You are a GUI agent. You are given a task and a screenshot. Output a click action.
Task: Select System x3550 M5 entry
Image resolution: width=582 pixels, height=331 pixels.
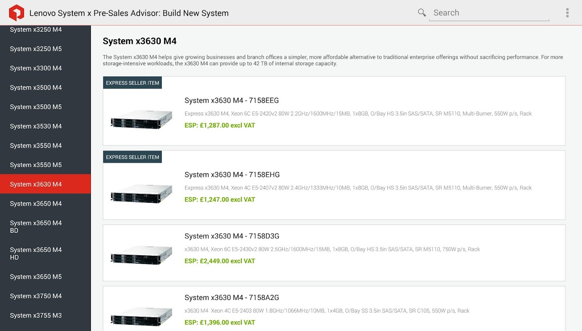tap(45, 165)
